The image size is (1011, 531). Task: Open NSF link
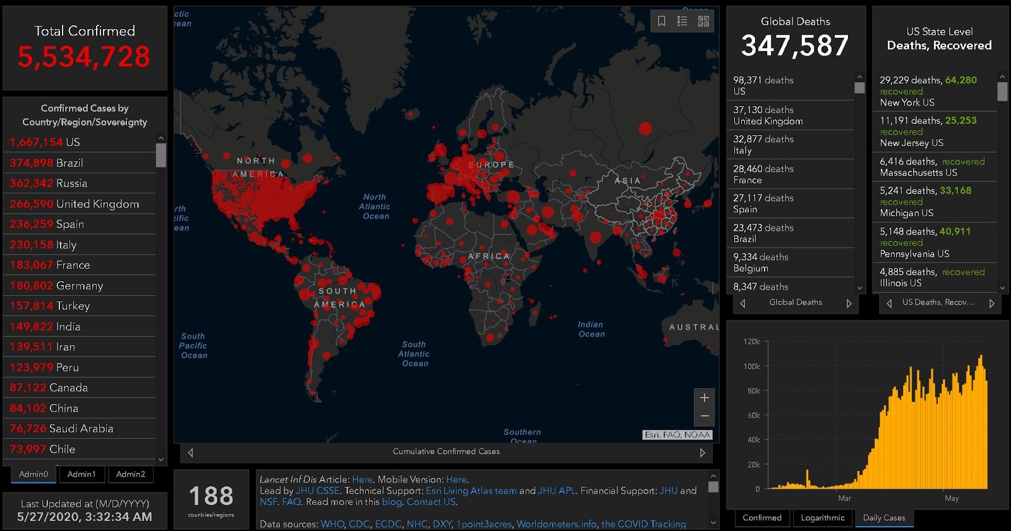[268, 502]
